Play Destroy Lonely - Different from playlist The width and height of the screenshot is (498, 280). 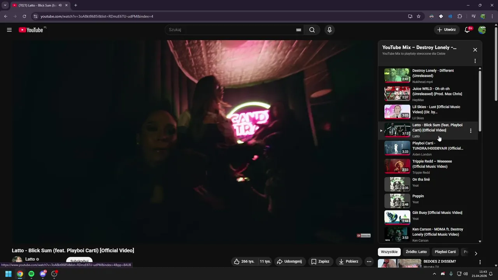click(x=427, y=76)
